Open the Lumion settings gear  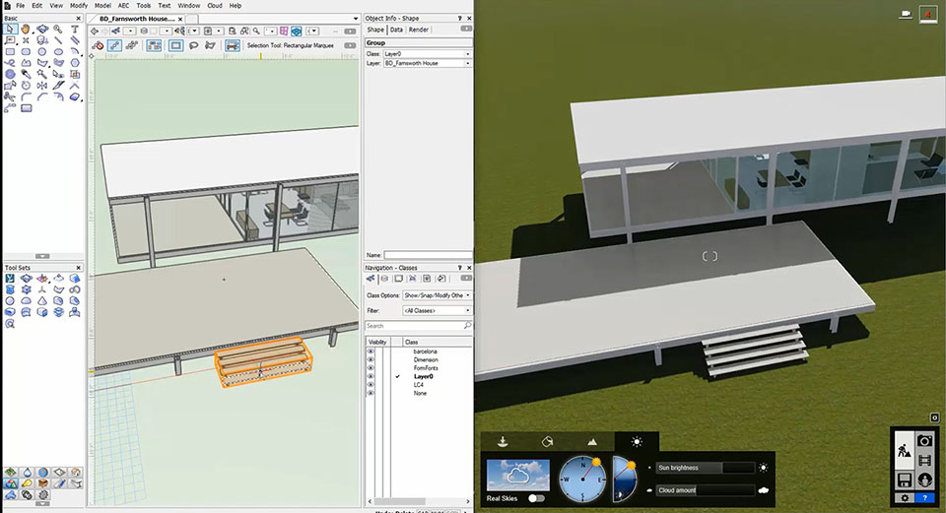904,498
